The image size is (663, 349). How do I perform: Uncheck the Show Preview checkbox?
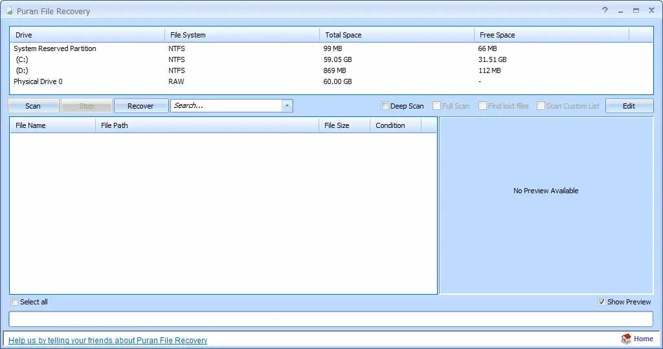pos(601,302)
